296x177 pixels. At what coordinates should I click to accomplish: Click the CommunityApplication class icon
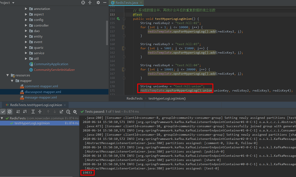[x=31, y=64]
